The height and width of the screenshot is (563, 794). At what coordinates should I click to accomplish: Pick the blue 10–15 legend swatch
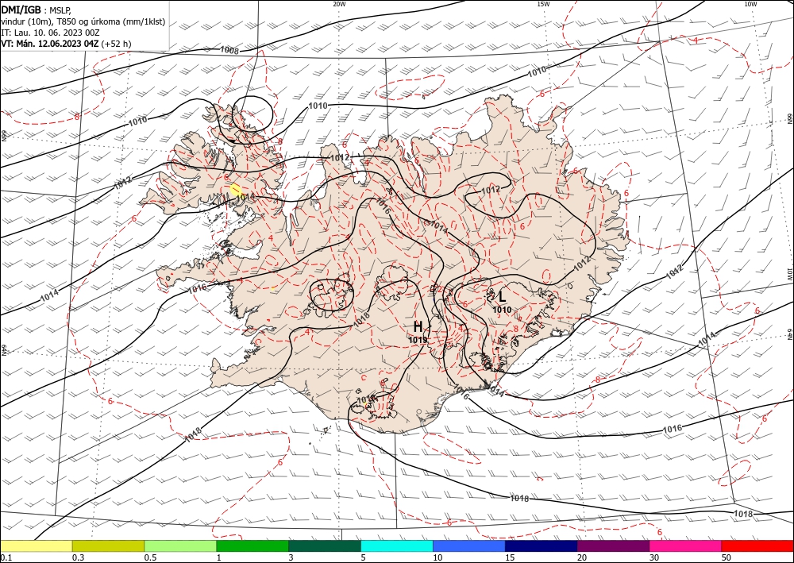coord(469,546)
